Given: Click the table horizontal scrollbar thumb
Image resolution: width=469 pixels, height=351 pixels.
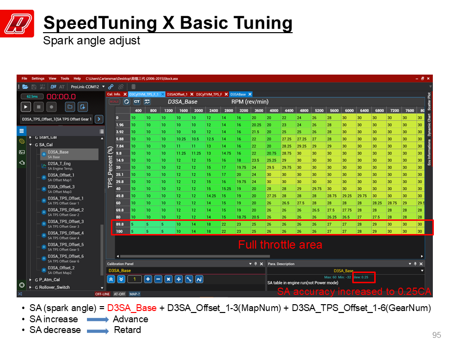Looking at the screenshot, I should click(x=195, y=256).
